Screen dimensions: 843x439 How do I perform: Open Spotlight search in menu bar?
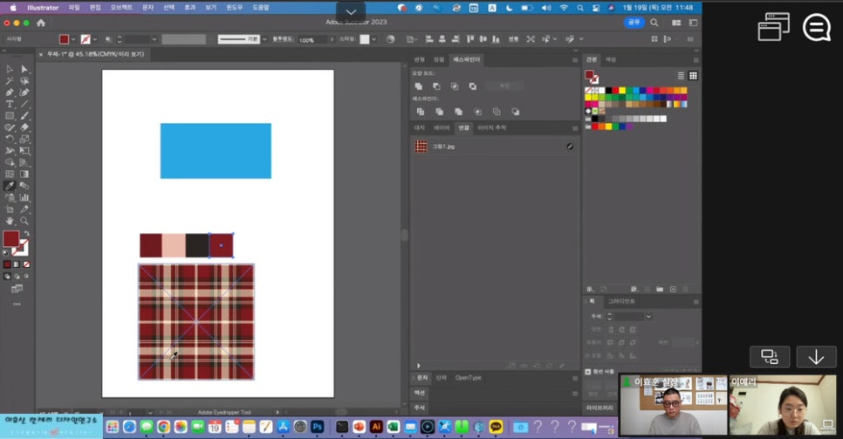pyautogui.click(x=580, y=8)
